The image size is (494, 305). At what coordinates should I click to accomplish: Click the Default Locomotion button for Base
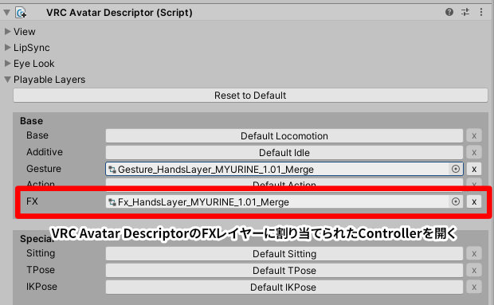coord(284,136)
